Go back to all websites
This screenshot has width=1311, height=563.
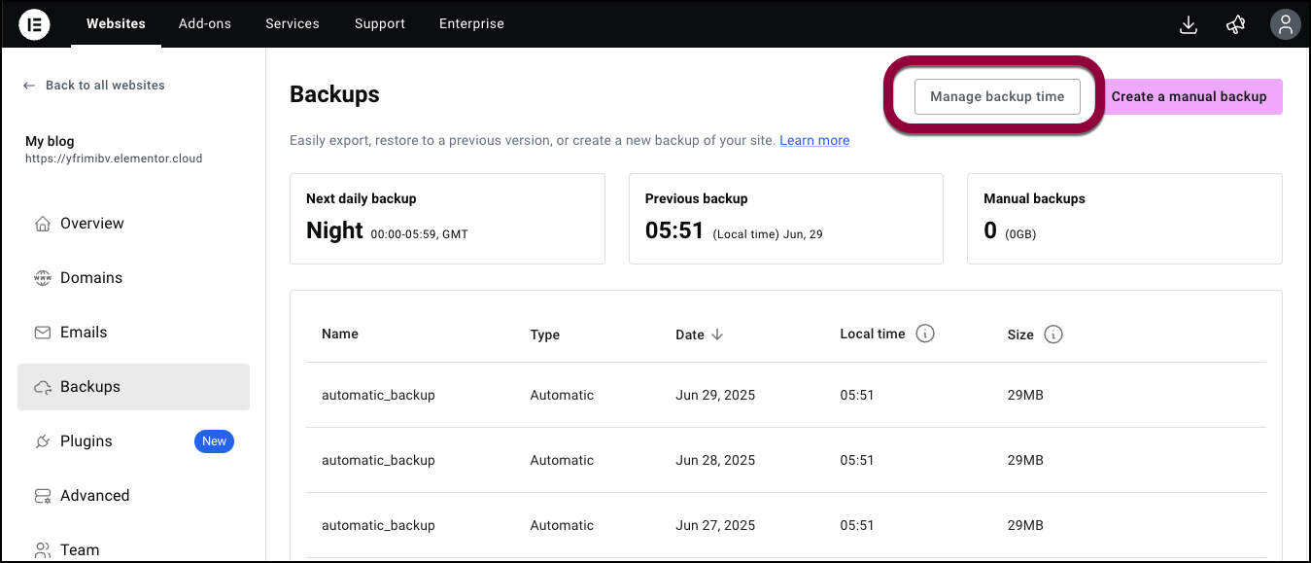tap(94, 86)
